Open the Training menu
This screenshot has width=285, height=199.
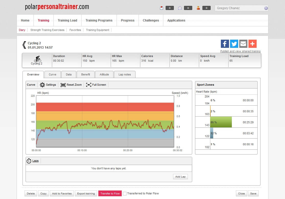(x=43, y=20)
